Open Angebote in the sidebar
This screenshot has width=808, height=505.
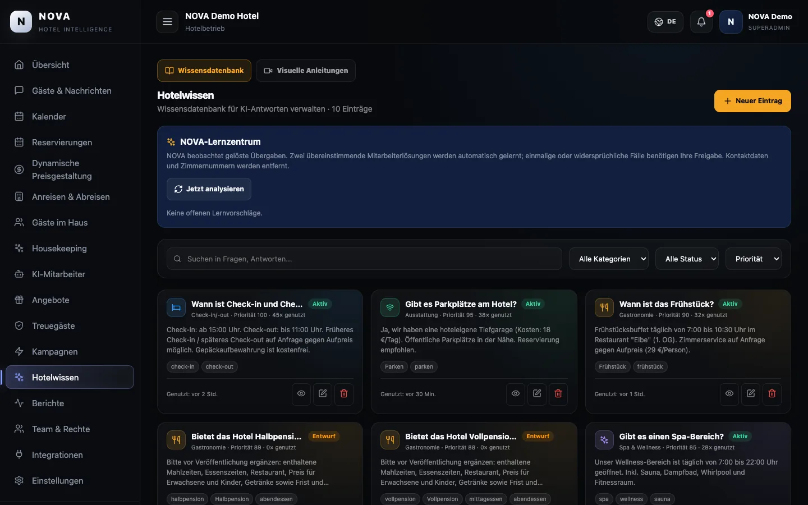70,300
